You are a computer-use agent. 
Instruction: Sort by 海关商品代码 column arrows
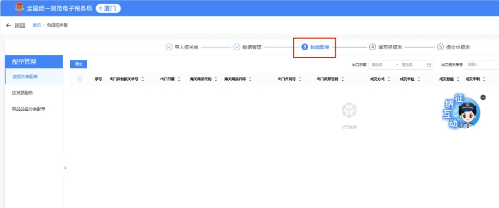tap(216, 79)
